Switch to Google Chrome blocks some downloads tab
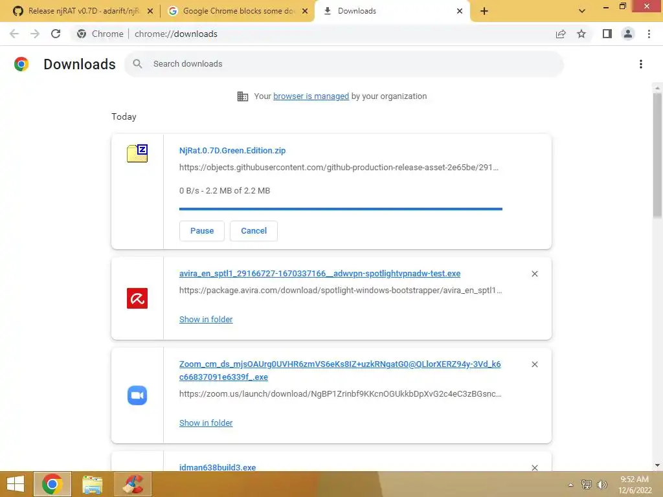663x497 pixels. tap(238, 11)
